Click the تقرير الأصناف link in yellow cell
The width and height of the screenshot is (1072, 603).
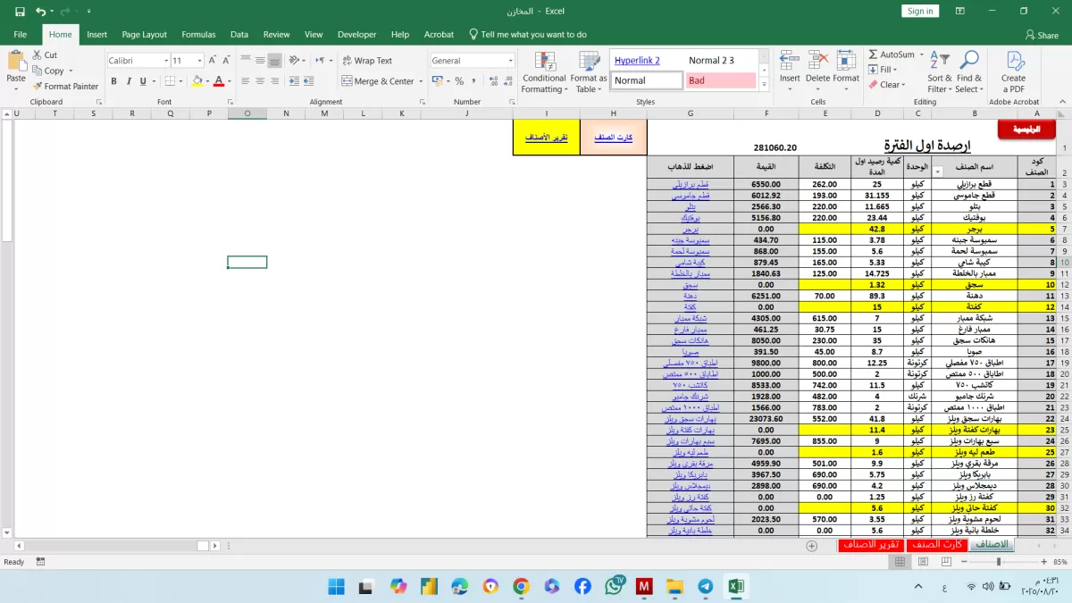click(547, 138)
